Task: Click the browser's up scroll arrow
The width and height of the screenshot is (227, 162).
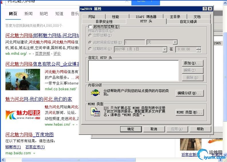Action: point(225,3)
